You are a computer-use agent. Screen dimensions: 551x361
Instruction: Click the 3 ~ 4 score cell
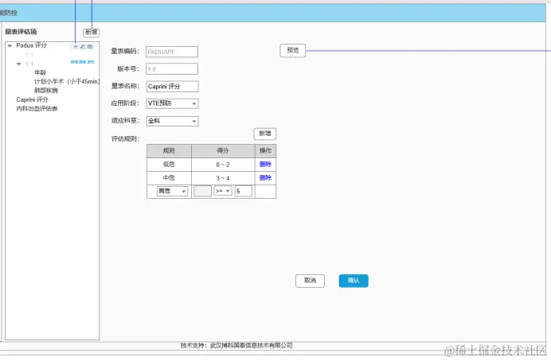tap(223, 178)
